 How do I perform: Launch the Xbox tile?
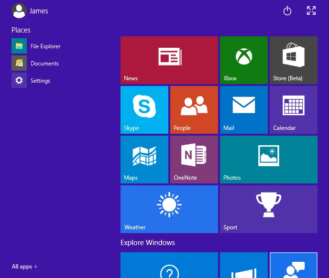point(244,60)
